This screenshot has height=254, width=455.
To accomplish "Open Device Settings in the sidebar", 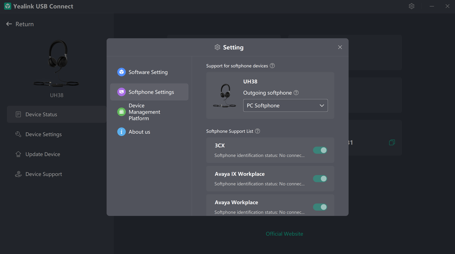I will click(43, 134).
